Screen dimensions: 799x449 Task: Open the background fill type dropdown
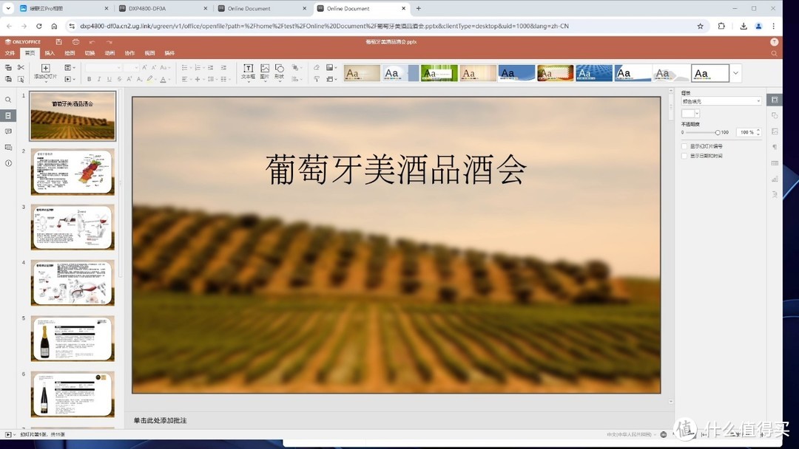click(x=721, y=100)
